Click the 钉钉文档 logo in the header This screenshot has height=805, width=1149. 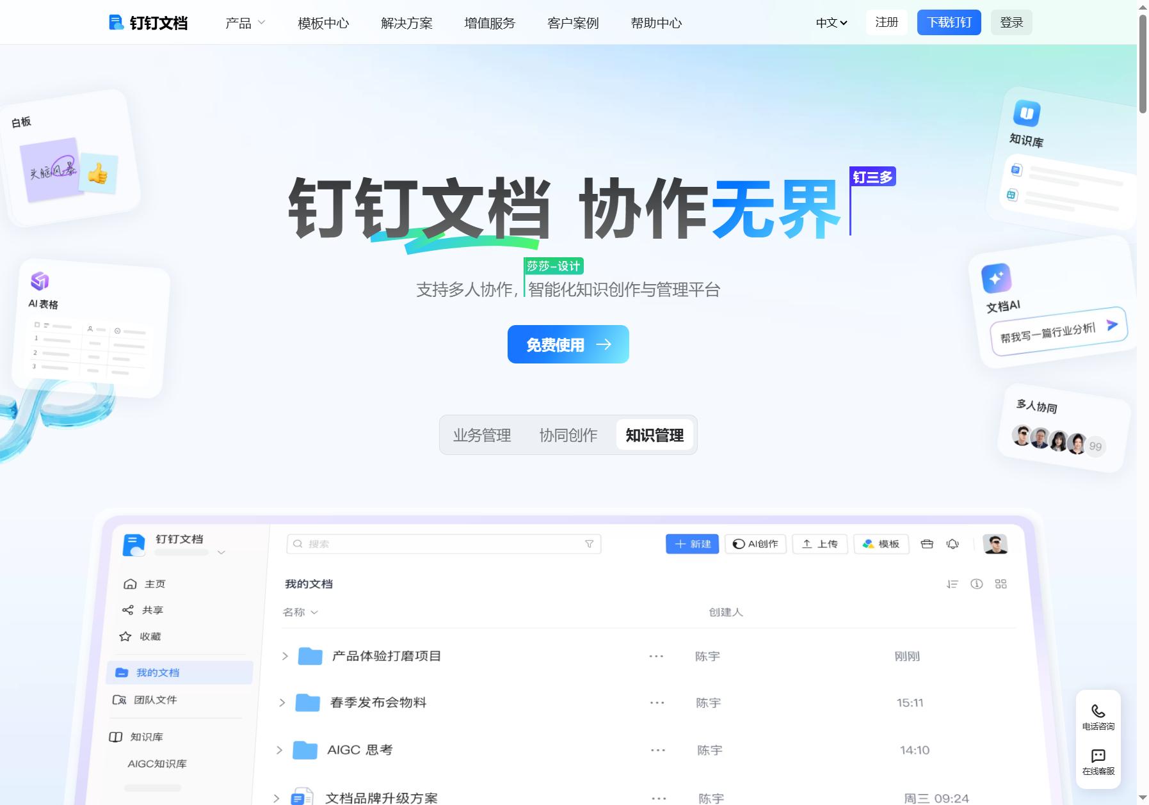point(148,23)
